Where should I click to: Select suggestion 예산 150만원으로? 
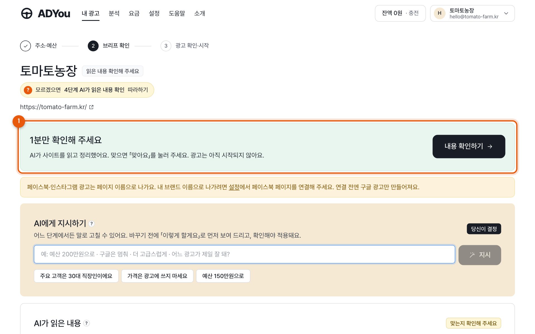[x=223, y=276]
